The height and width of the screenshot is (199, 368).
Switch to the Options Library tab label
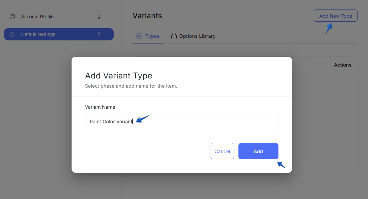click(x=197, y=36)
